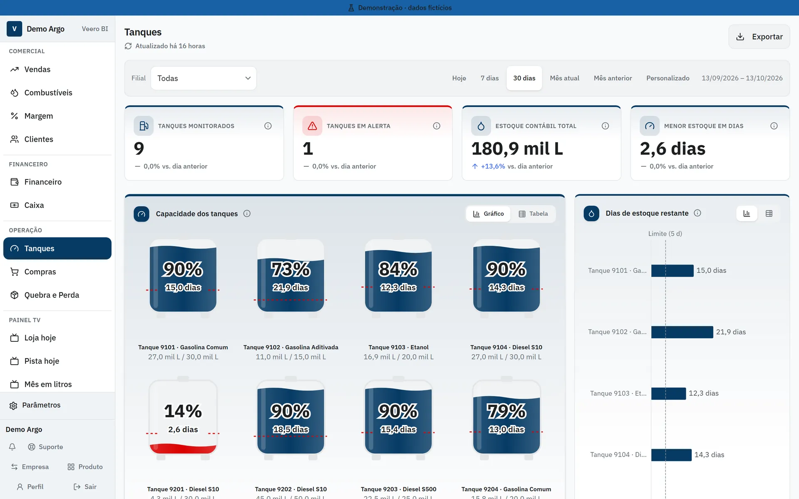The image size is (799, 499).
Task: Select the Mês atual period tab
Action: (x=564, y=78)
